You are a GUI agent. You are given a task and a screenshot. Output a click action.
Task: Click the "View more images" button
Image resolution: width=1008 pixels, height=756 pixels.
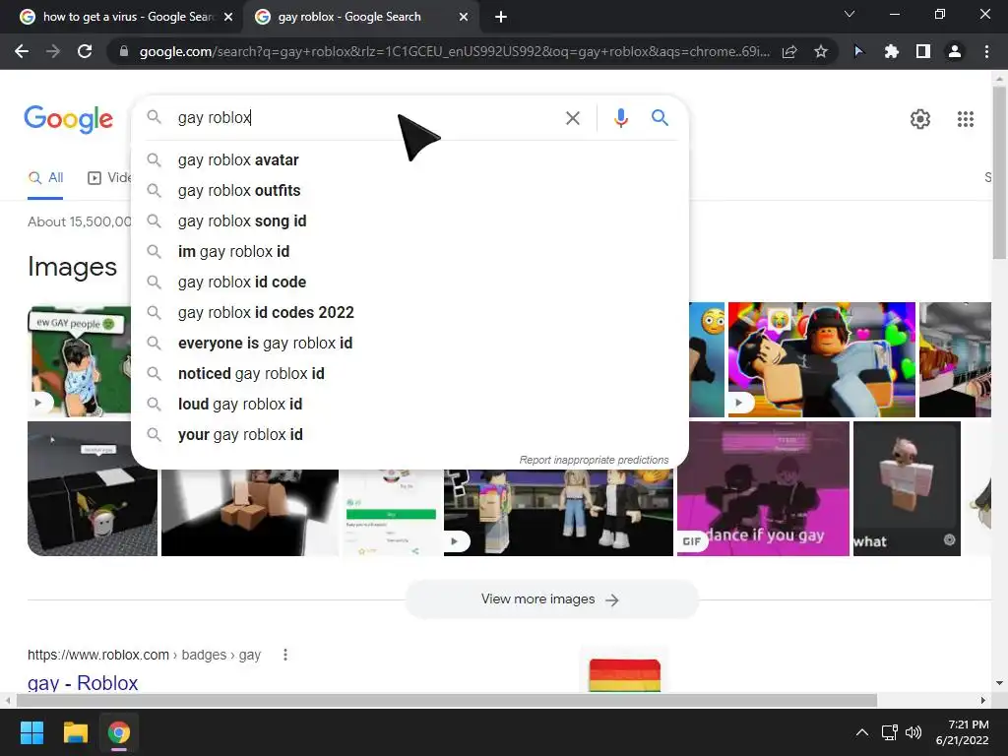click(551, 599)
